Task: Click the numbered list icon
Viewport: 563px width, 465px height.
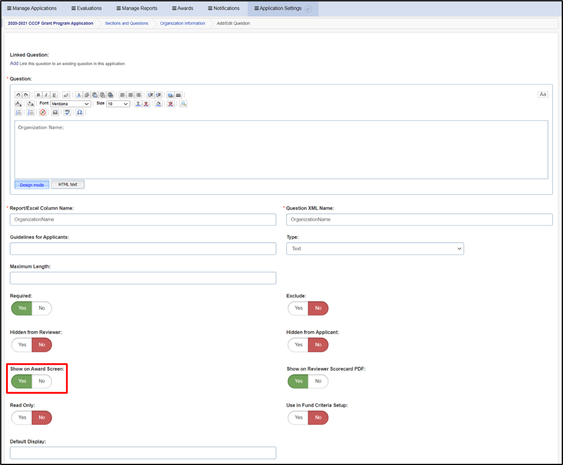Action: pos(18,112)
